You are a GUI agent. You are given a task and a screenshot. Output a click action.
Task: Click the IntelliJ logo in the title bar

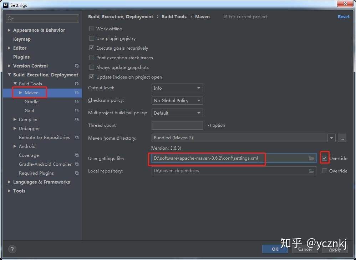(x=5, y=5)
